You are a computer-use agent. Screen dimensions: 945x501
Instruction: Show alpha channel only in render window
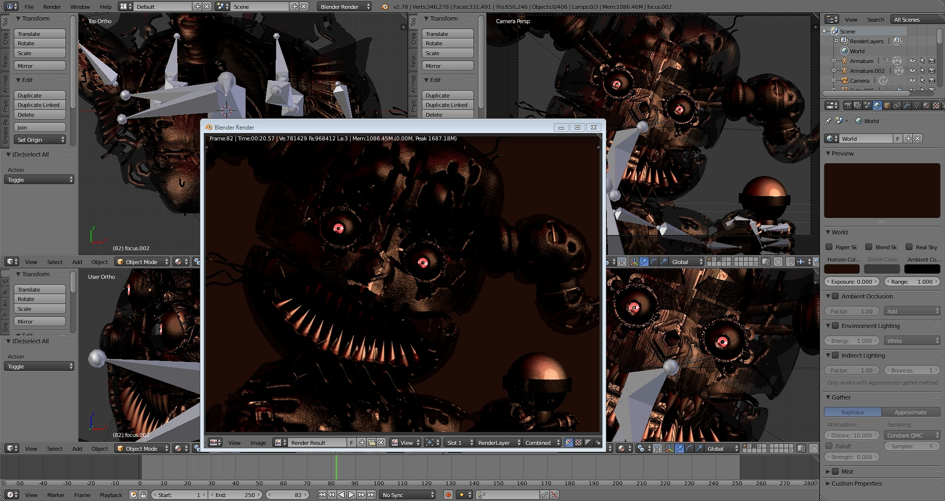coord(588,442)
